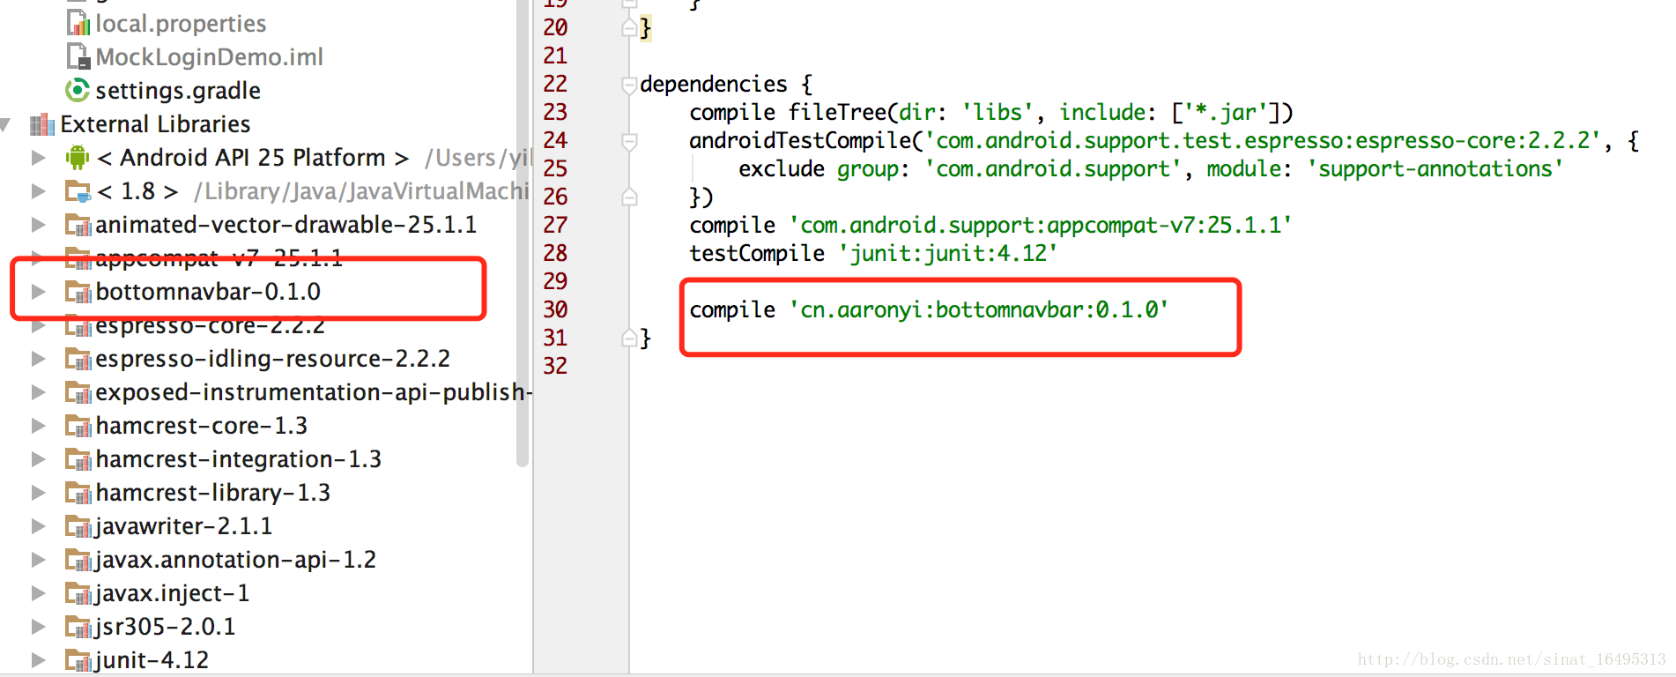Expand the espresso-idling-resource-2.2.2 node
Viewport: 1676px width, 677px height.
[39, 359]
